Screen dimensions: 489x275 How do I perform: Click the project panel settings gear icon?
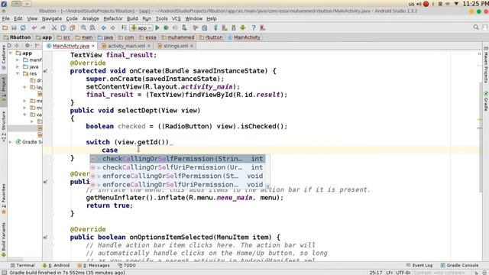coord(28,46)
